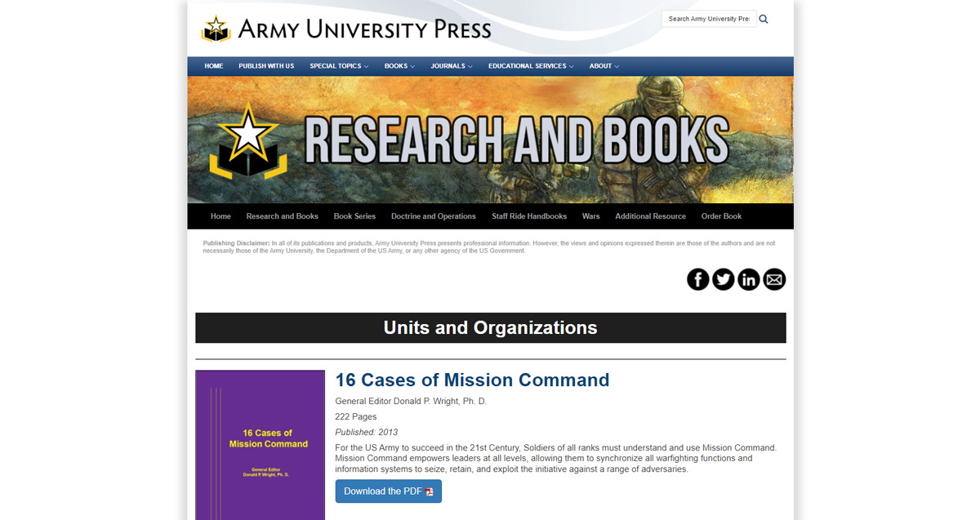Share page on LinkedIn icon
The width and height of the screenshot is (980, 520).
pyautogui.click(x=749, y=279)
